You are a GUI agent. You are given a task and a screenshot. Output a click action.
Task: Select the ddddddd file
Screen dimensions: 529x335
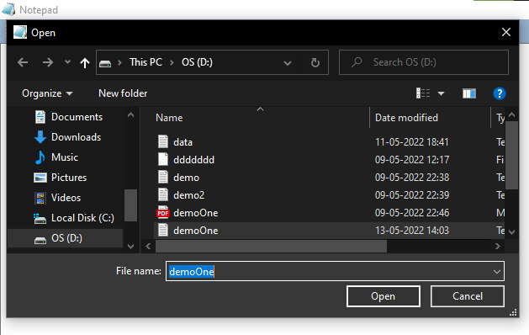pyautogui.click(x=193, y=160)
